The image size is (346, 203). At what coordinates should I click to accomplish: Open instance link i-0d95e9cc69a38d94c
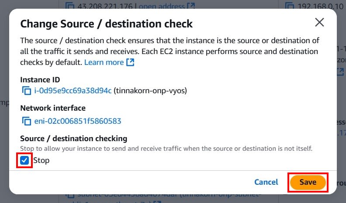[x=73, y=91]
